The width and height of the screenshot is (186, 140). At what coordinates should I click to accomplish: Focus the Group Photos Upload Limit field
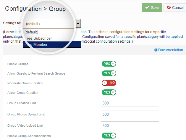pyautogui.click(x=130, y=114)
